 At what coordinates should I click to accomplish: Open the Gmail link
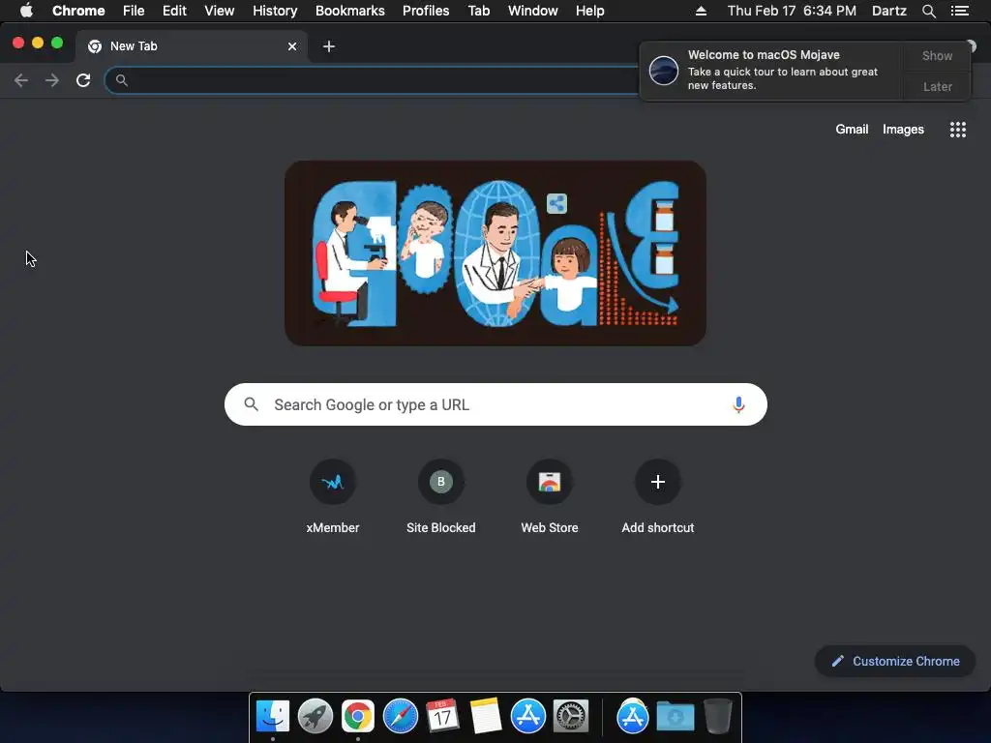coord(852,129)
